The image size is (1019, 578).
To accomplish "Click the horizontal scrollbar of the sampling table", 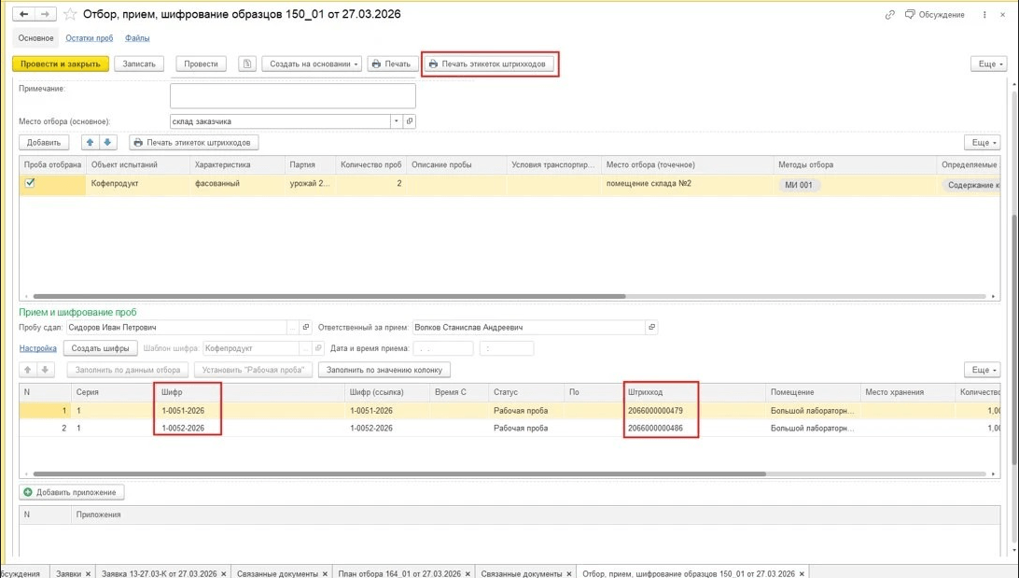I will pyautogui.click(x=328, y=297).
